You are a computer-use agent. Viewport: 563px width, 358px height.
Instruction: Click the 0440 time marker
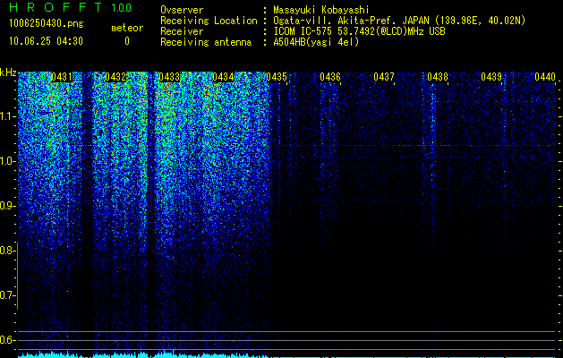(545, 77)
